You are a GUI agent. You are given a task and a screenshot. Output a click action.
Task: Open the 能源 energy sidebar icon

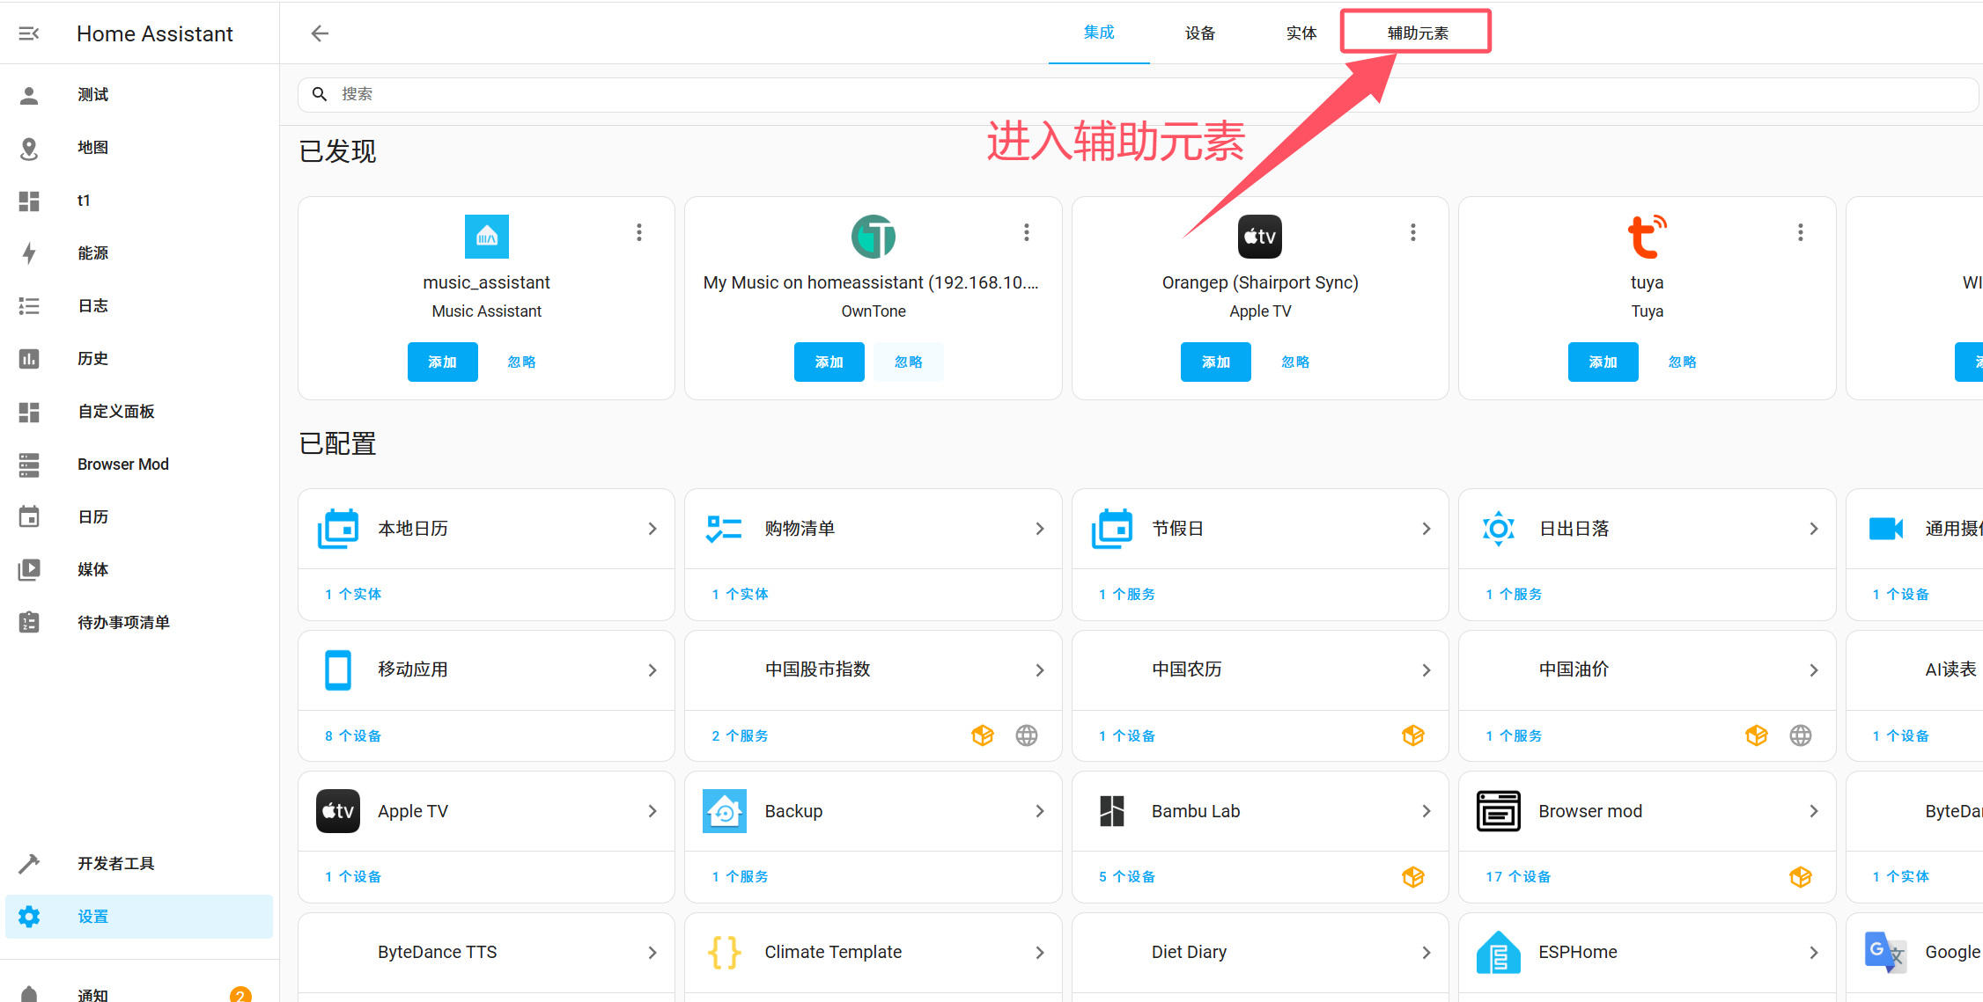pyautogui.click(x=29, y=253)
